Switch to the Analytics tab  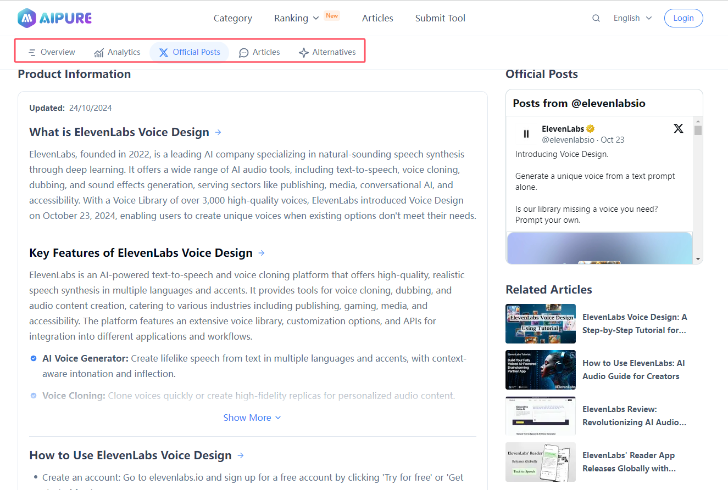coord(117,52)
